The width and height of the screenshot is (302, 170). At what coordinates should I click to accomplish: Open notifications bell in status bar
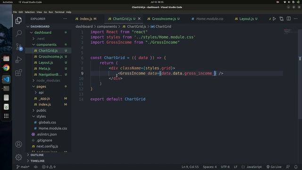(x=296, y=167)
